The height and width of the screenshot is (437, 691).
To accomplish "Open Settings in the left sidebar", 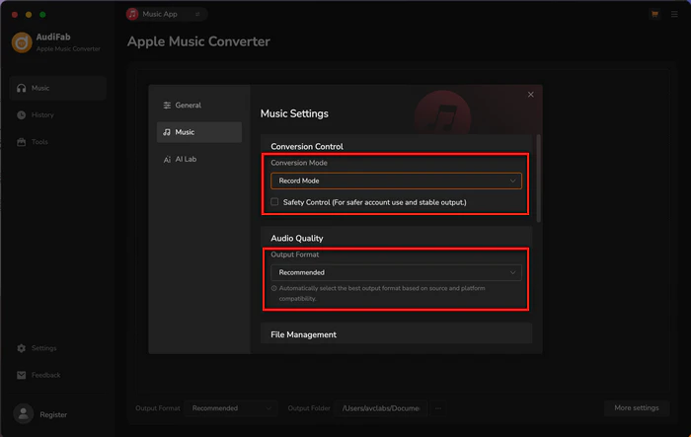I will (x=57, y=348).
